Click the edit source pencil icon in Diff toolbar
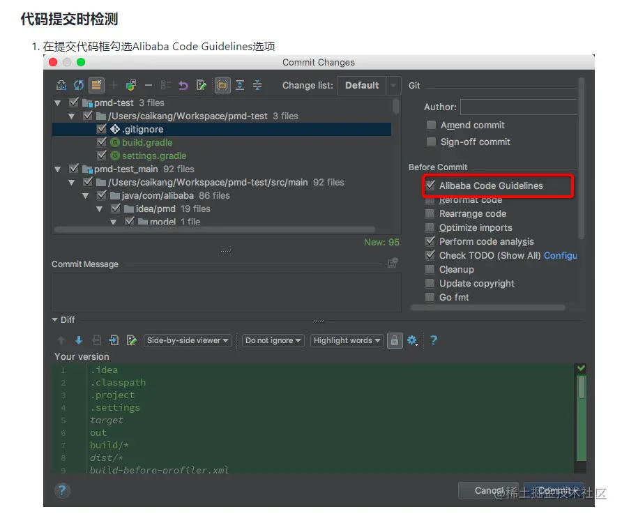 coord(131,340)
